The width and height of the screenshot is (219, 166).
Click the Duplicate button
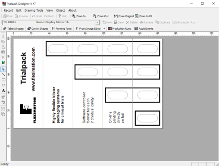(163, 22)
